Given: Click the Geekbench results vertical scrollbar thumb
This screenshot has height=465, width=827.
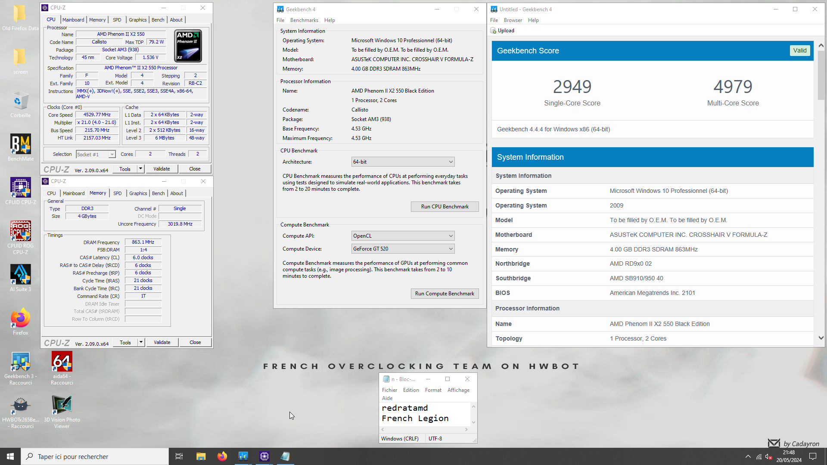Looking at the screenshot, I should point(821,75).
